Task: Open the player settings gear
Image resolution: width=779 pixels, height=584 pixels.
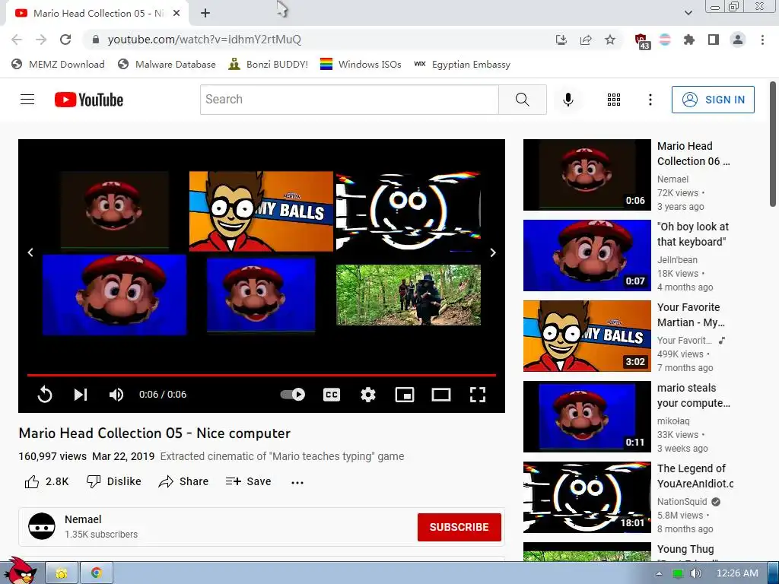Action: pos(368,395)
